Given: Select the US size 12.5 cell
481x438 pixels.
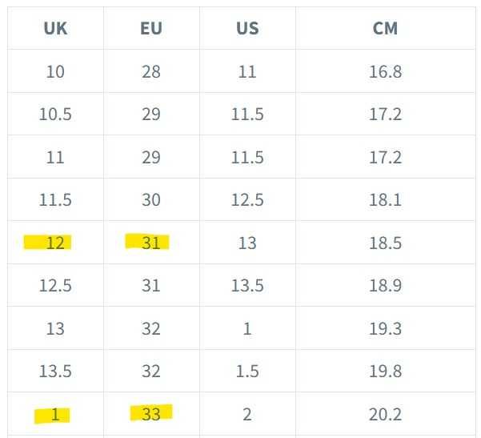Looking at the screenshot, I should pyautogui.click(x=247, y=200).
